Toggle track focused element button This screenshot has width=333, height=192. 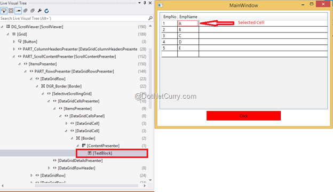(18, 11)
